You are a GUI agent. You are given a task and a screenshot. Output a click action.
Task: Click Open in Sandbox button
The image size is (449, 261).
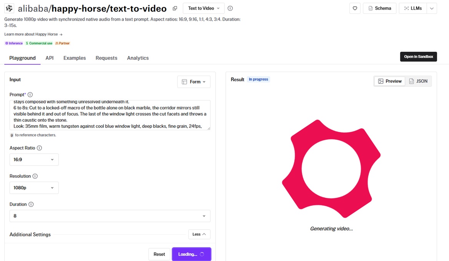point(418,57)
